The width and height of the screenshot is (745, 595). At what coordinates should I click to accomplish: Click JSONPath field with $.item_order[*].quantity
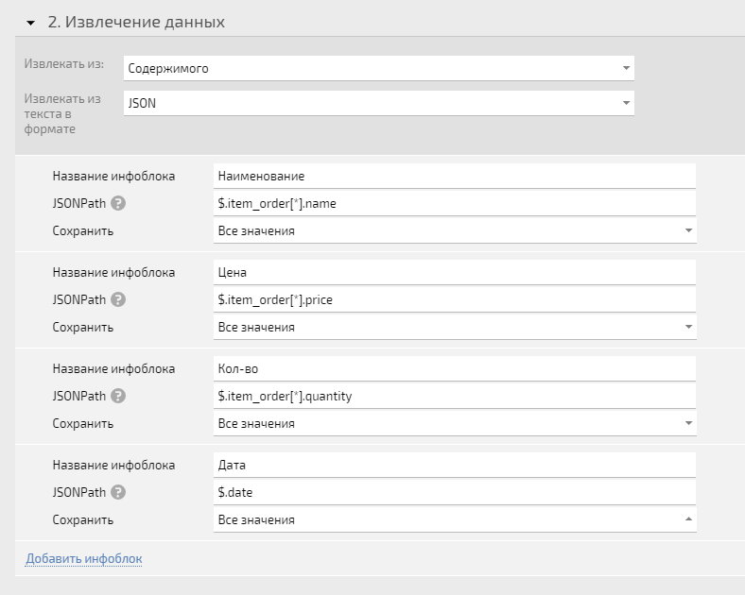455,396
